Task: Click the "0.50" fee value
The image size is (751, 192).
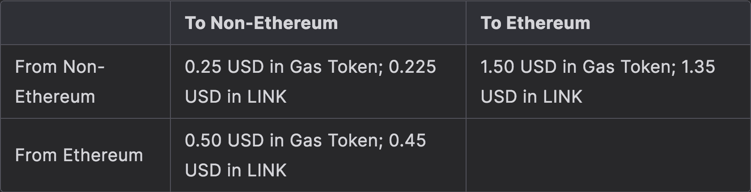Action: [x=203, y=141]
